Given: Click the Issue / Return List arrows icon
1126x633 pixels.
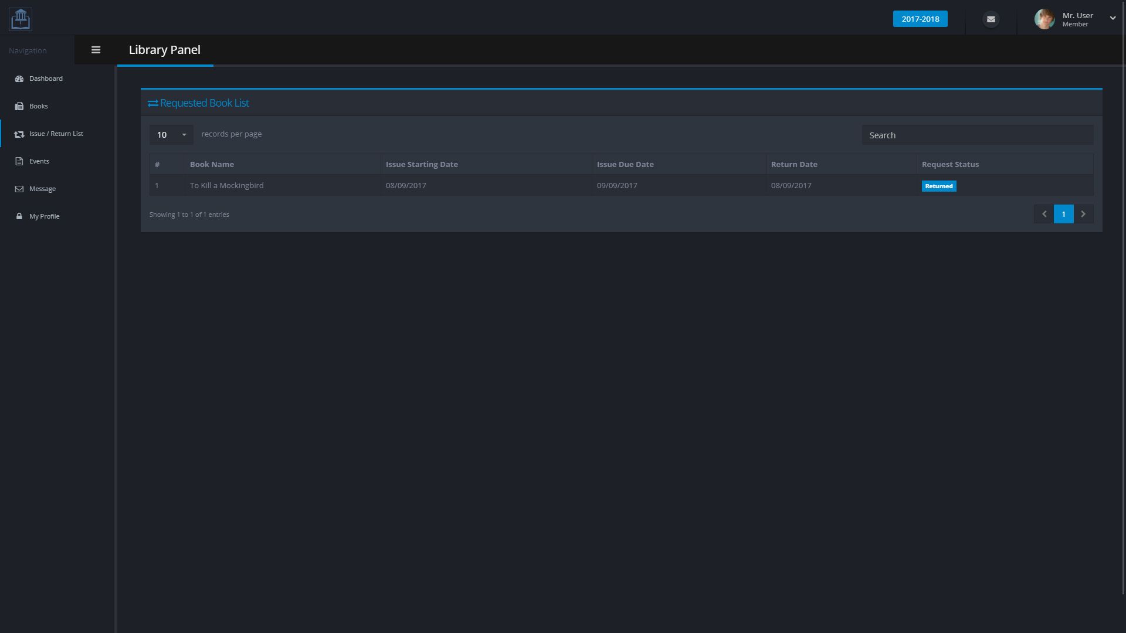Looking at the screenshot, I should coord(19,134).
